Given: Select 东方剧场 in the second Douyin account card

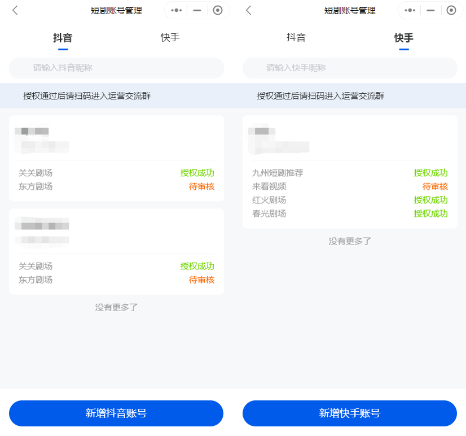Looking at the screenshot, I should click(x=36, y=280).
